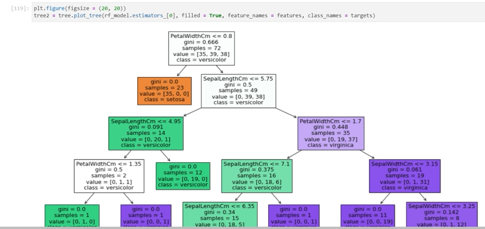The height and width of the screenshot is (229, 485).
Task: Select the green SepalLengthCm <= 4.95 node
Action: (x=146, y=134)
